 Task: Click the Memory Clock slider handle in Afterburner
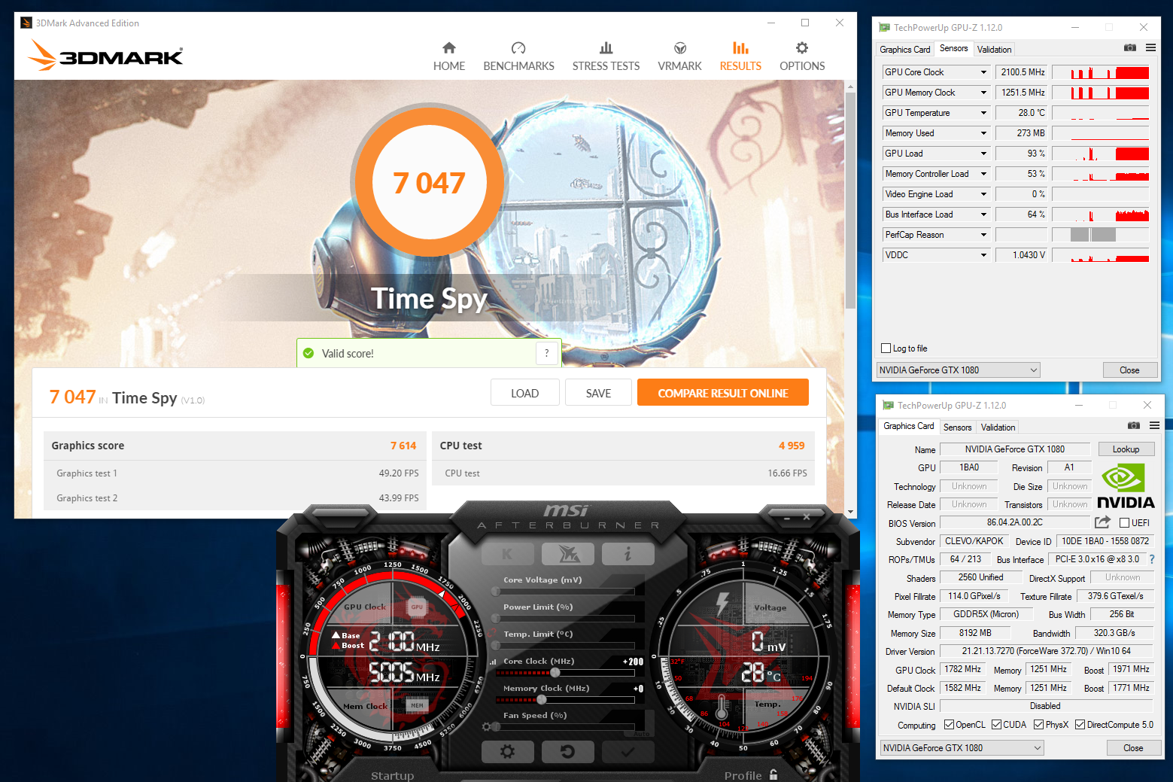point(541,699)
